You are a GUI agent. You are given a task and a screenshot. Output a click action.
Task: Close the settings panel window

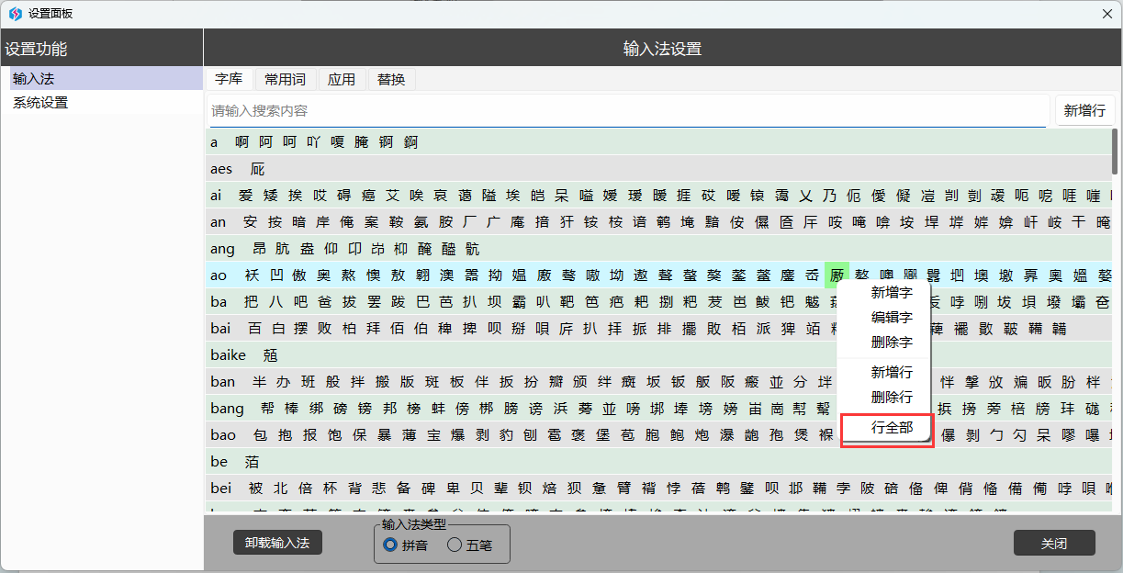point(1106,14)
